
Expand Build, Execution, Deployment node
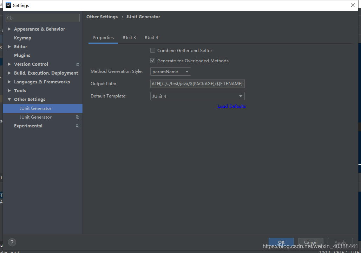pyautogui.click(x=9, y=73)
